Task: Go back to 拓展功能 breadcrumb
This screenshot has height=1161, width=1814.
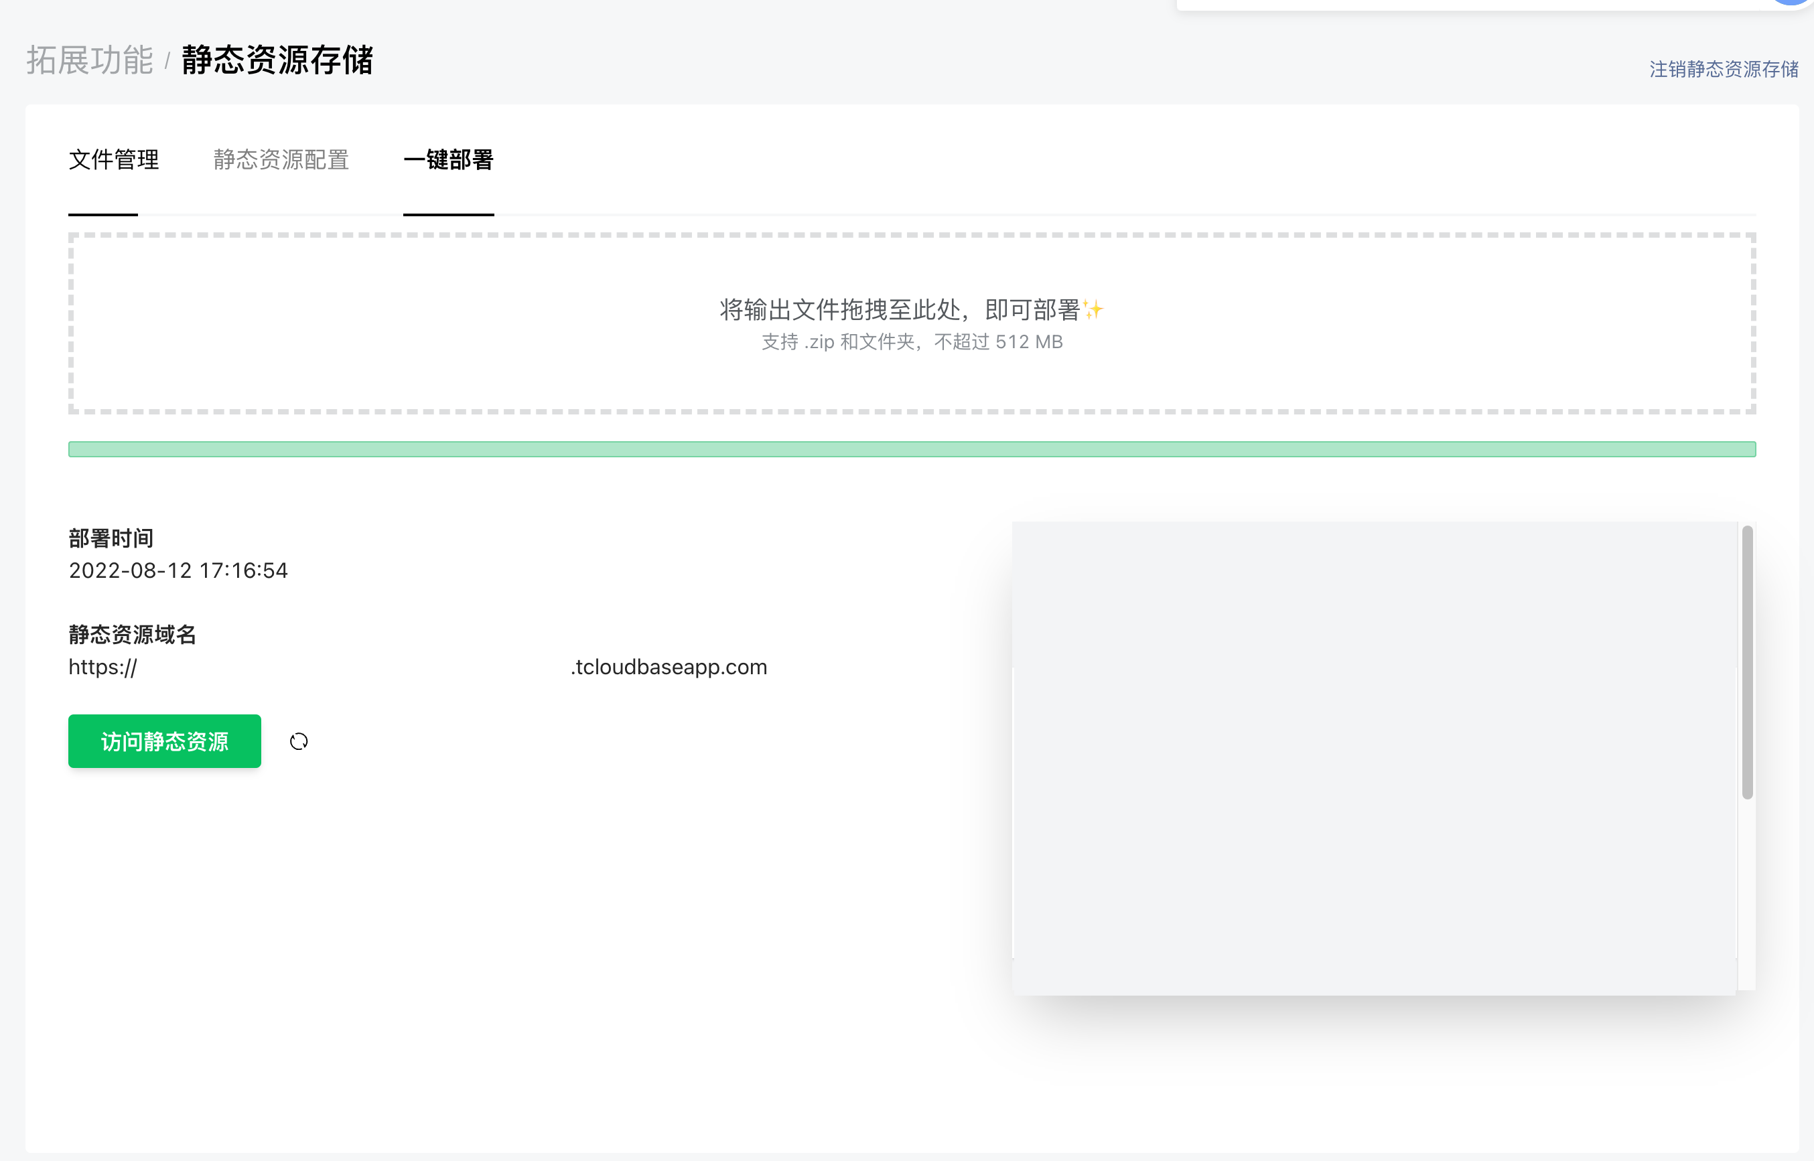Action: coord(90,60)
